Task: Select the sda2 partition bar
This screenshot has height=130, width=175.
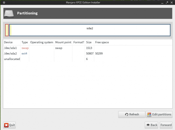Action: pyautogui.click(x=90, y=30)
